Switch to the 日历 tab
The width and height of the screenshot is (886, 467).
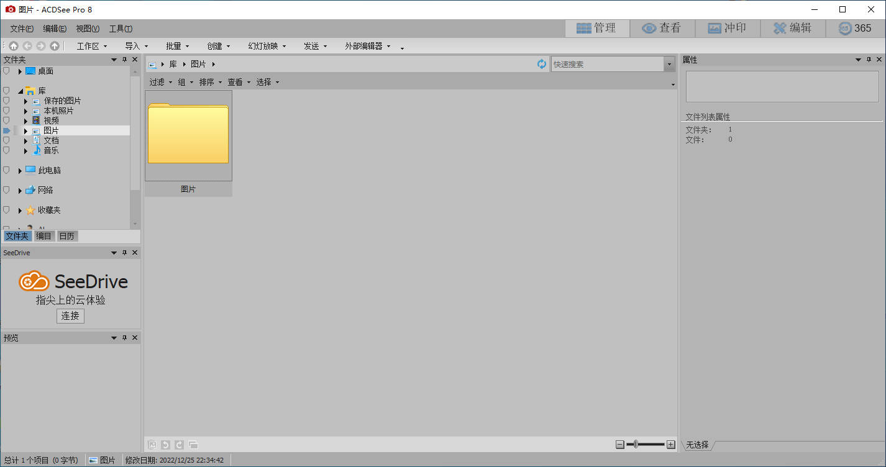[x=67, y=236]
